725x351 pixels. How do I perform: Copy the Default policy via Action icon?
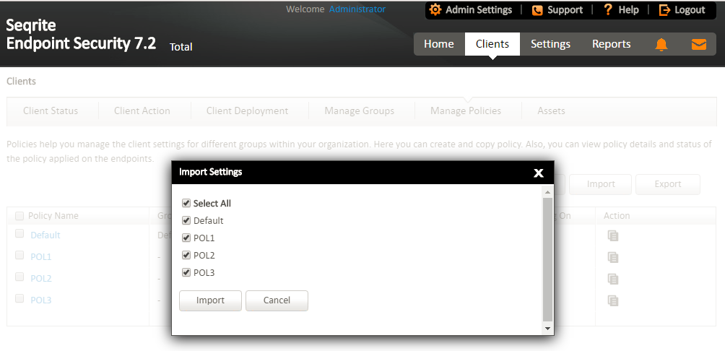pyautogui.click(x=612, y=235)
